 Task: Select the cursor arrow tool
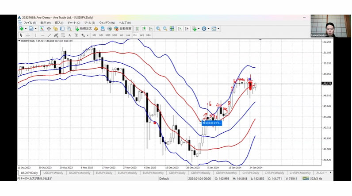21,35
